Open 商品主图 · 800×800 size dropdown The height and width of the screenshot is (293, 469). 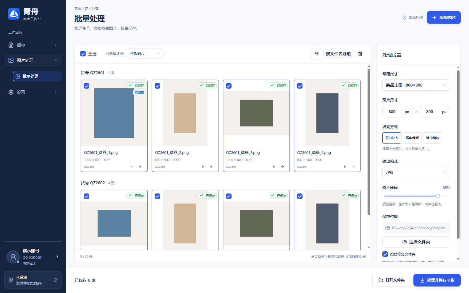tap(416, 85)
